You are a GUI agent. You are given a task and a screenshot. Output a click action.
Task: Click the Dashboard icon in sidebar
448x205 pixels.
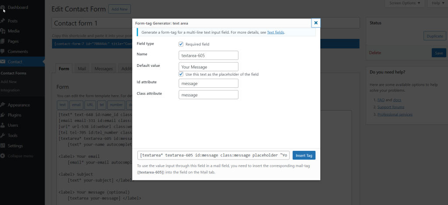click(3, 7)
